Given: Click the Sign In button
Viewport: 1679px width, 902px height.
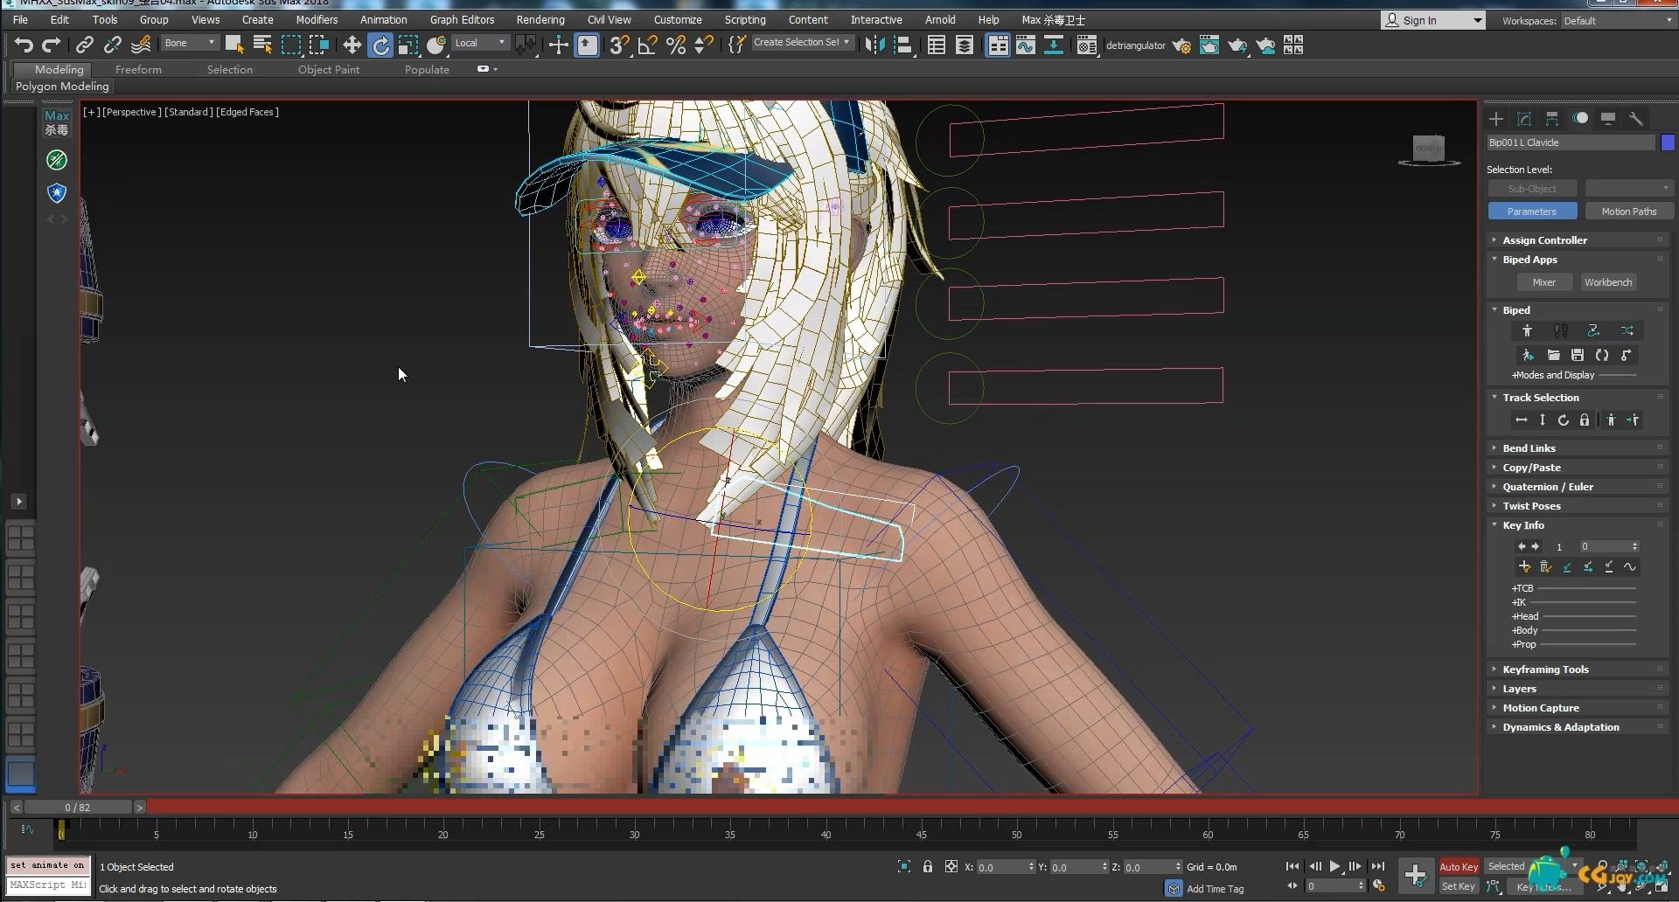Looking at the screenshot, I should [1433, 20].
